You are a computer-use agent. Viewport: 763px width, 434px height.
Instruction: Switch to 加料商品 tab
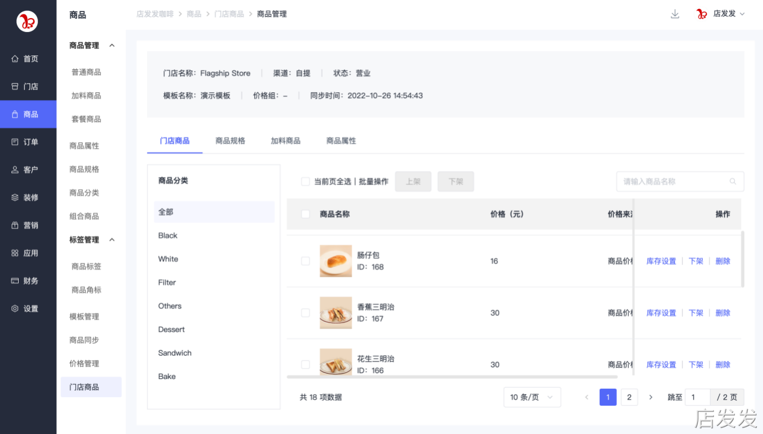tap(285, 140)
